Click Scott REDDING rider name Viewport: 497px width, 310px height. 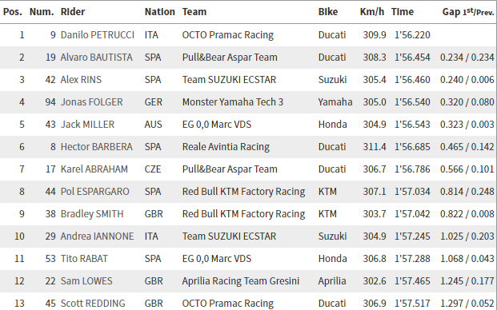[x=93, y=304]
